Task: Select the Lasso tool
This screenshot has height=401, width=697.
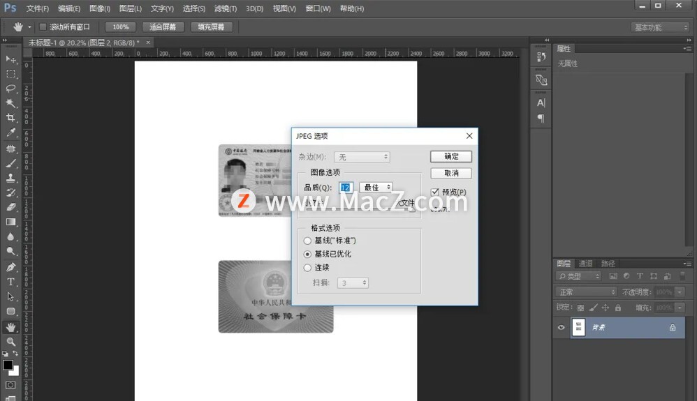Action: [x=10, y=89]
